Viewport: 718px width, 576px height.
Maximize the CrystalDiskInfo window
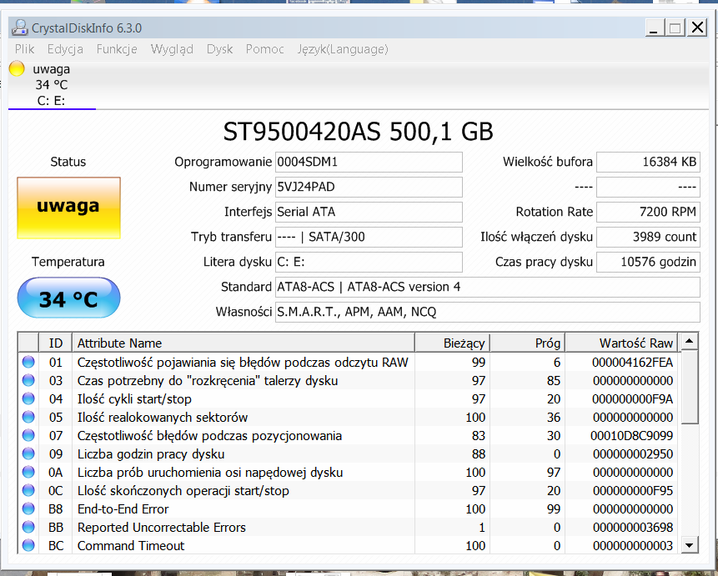click(675, 28)
